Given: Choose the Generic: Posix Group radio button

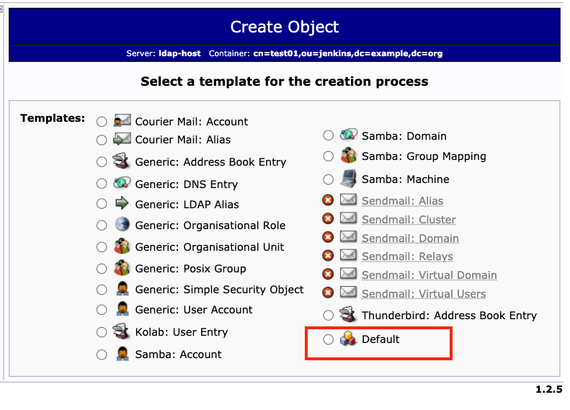Looking at the screenshot, I should pyautogui.click(x=102, y=269).
